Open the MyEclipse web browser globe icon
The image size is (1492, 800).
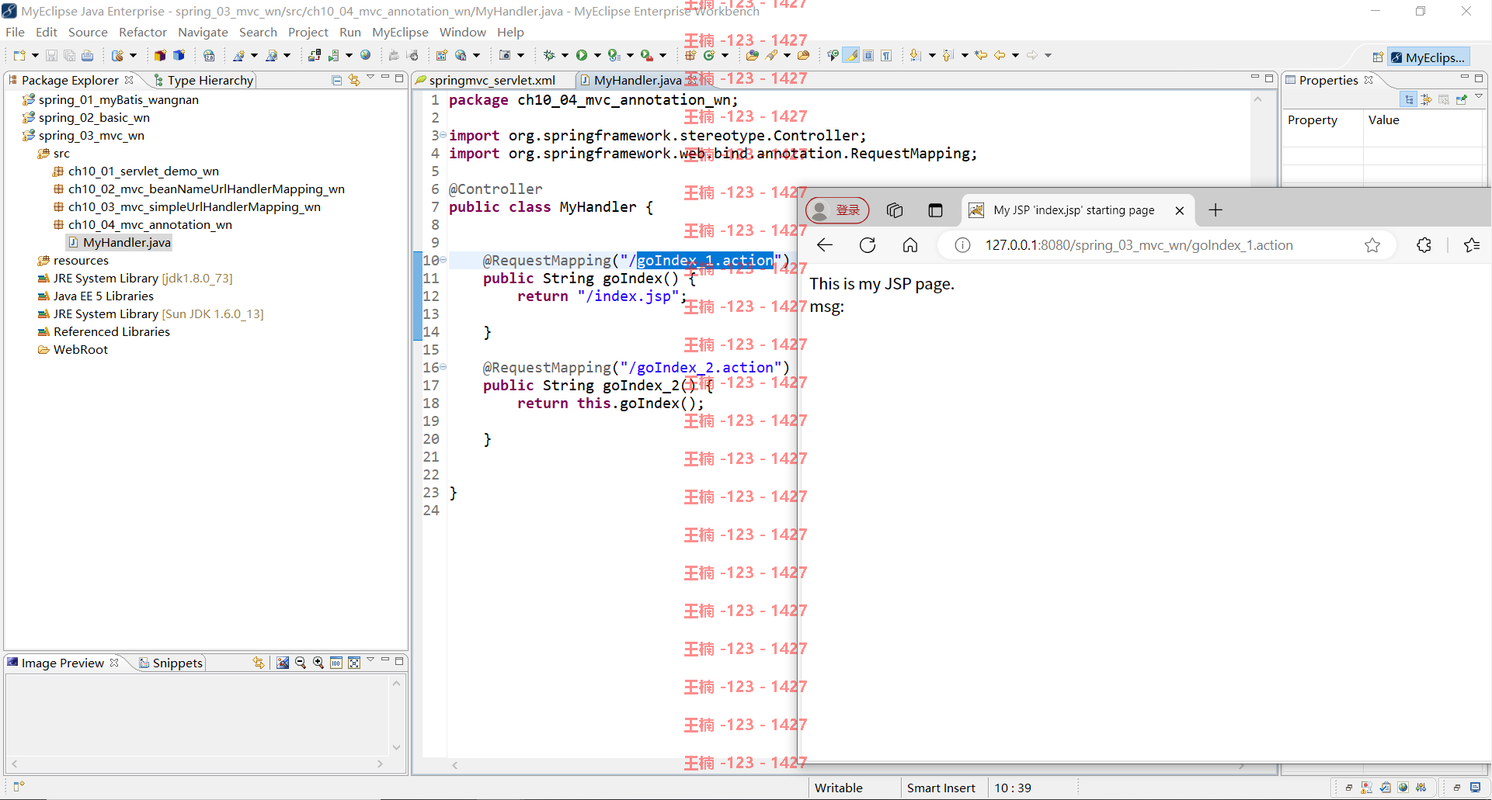click(x=366, y=55)
